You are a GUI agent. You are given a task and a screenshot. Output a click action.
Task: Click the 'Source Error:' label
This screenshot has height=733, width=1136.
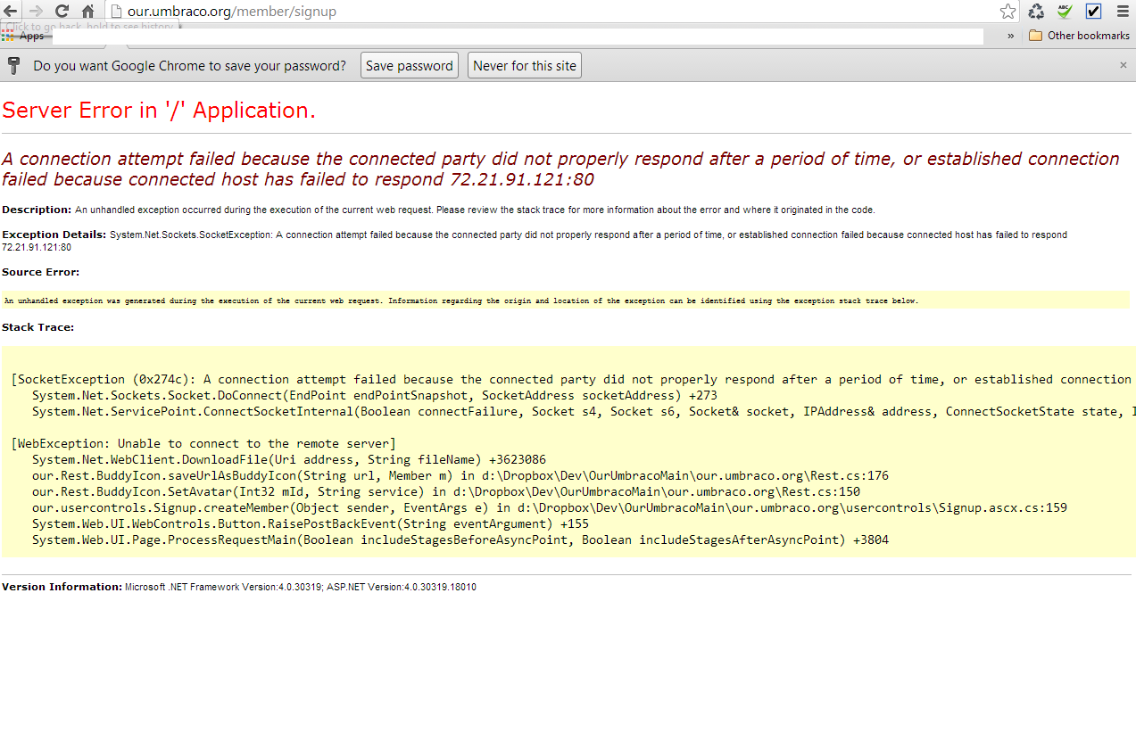(40, 272)
